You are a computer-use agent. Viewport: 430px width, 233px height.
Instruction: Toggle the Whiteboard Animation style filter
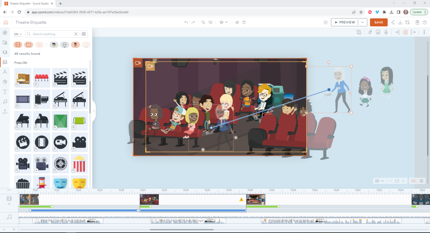pyautogui.click(x=65, y=45)
